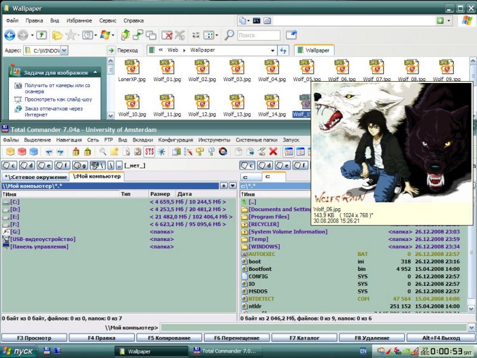477x358 pixels.
Task: Collapse the image tasks panel section
Action: point(95,72)
